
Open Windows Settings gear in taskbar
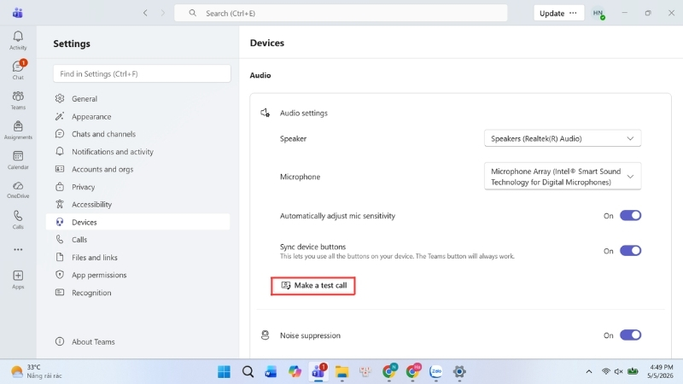pos(459,371)
